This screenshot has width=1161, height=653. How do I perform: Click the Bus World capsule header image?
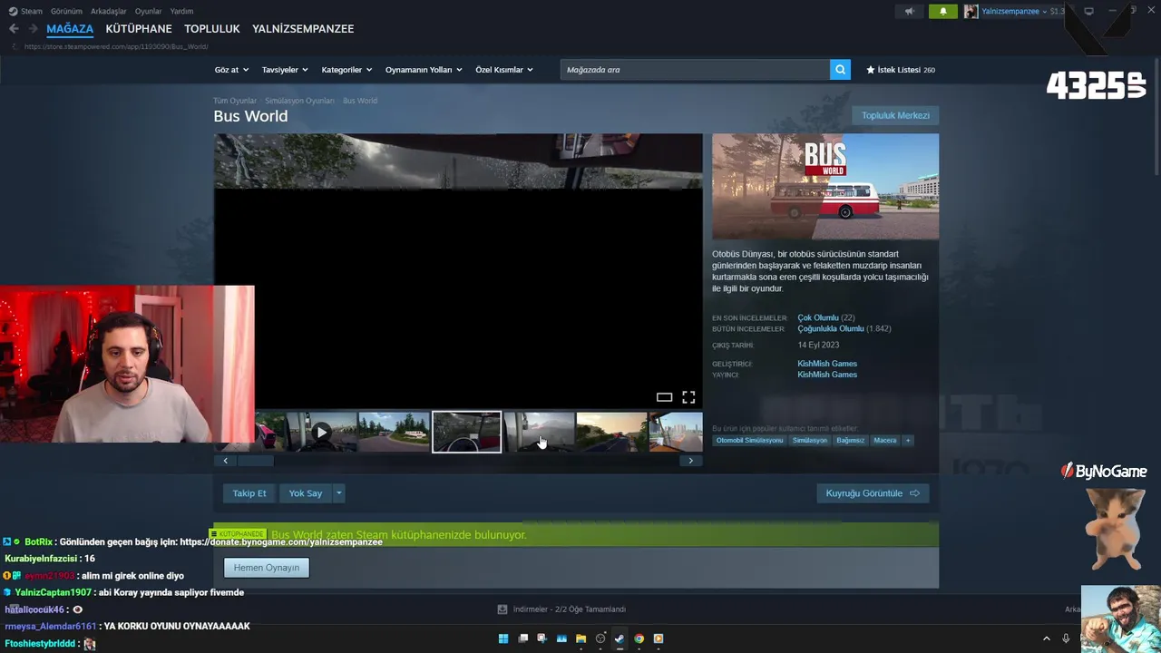tap(825, 187)
